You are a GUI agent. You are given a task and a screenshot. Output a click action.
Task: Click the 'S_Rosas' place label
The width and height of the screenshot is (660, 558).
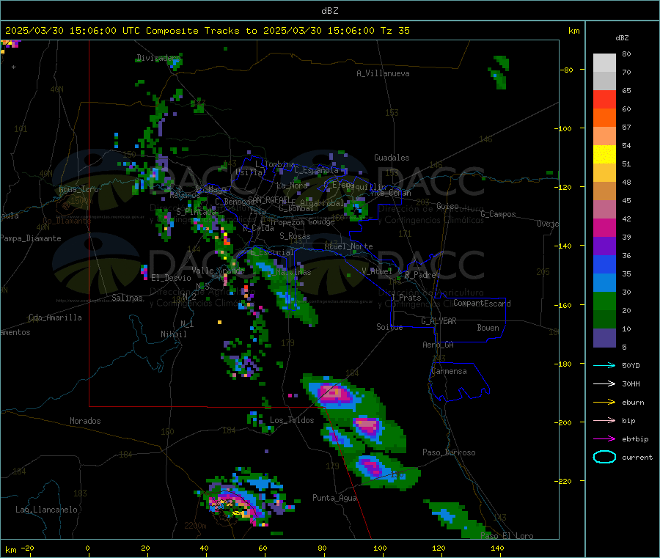click(x=295, y=236)
